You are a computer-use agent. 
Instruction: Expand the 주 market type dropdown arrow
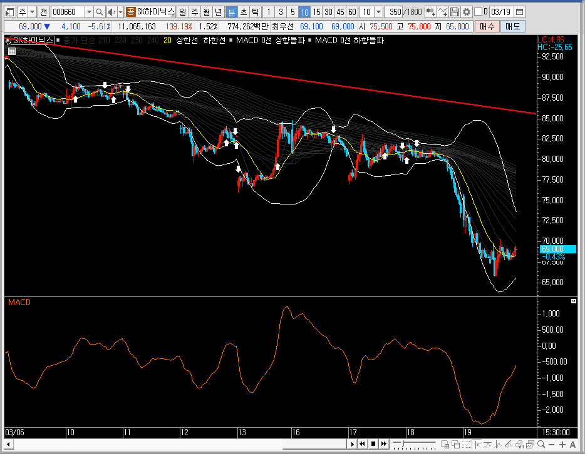click(x=32, y=13)
